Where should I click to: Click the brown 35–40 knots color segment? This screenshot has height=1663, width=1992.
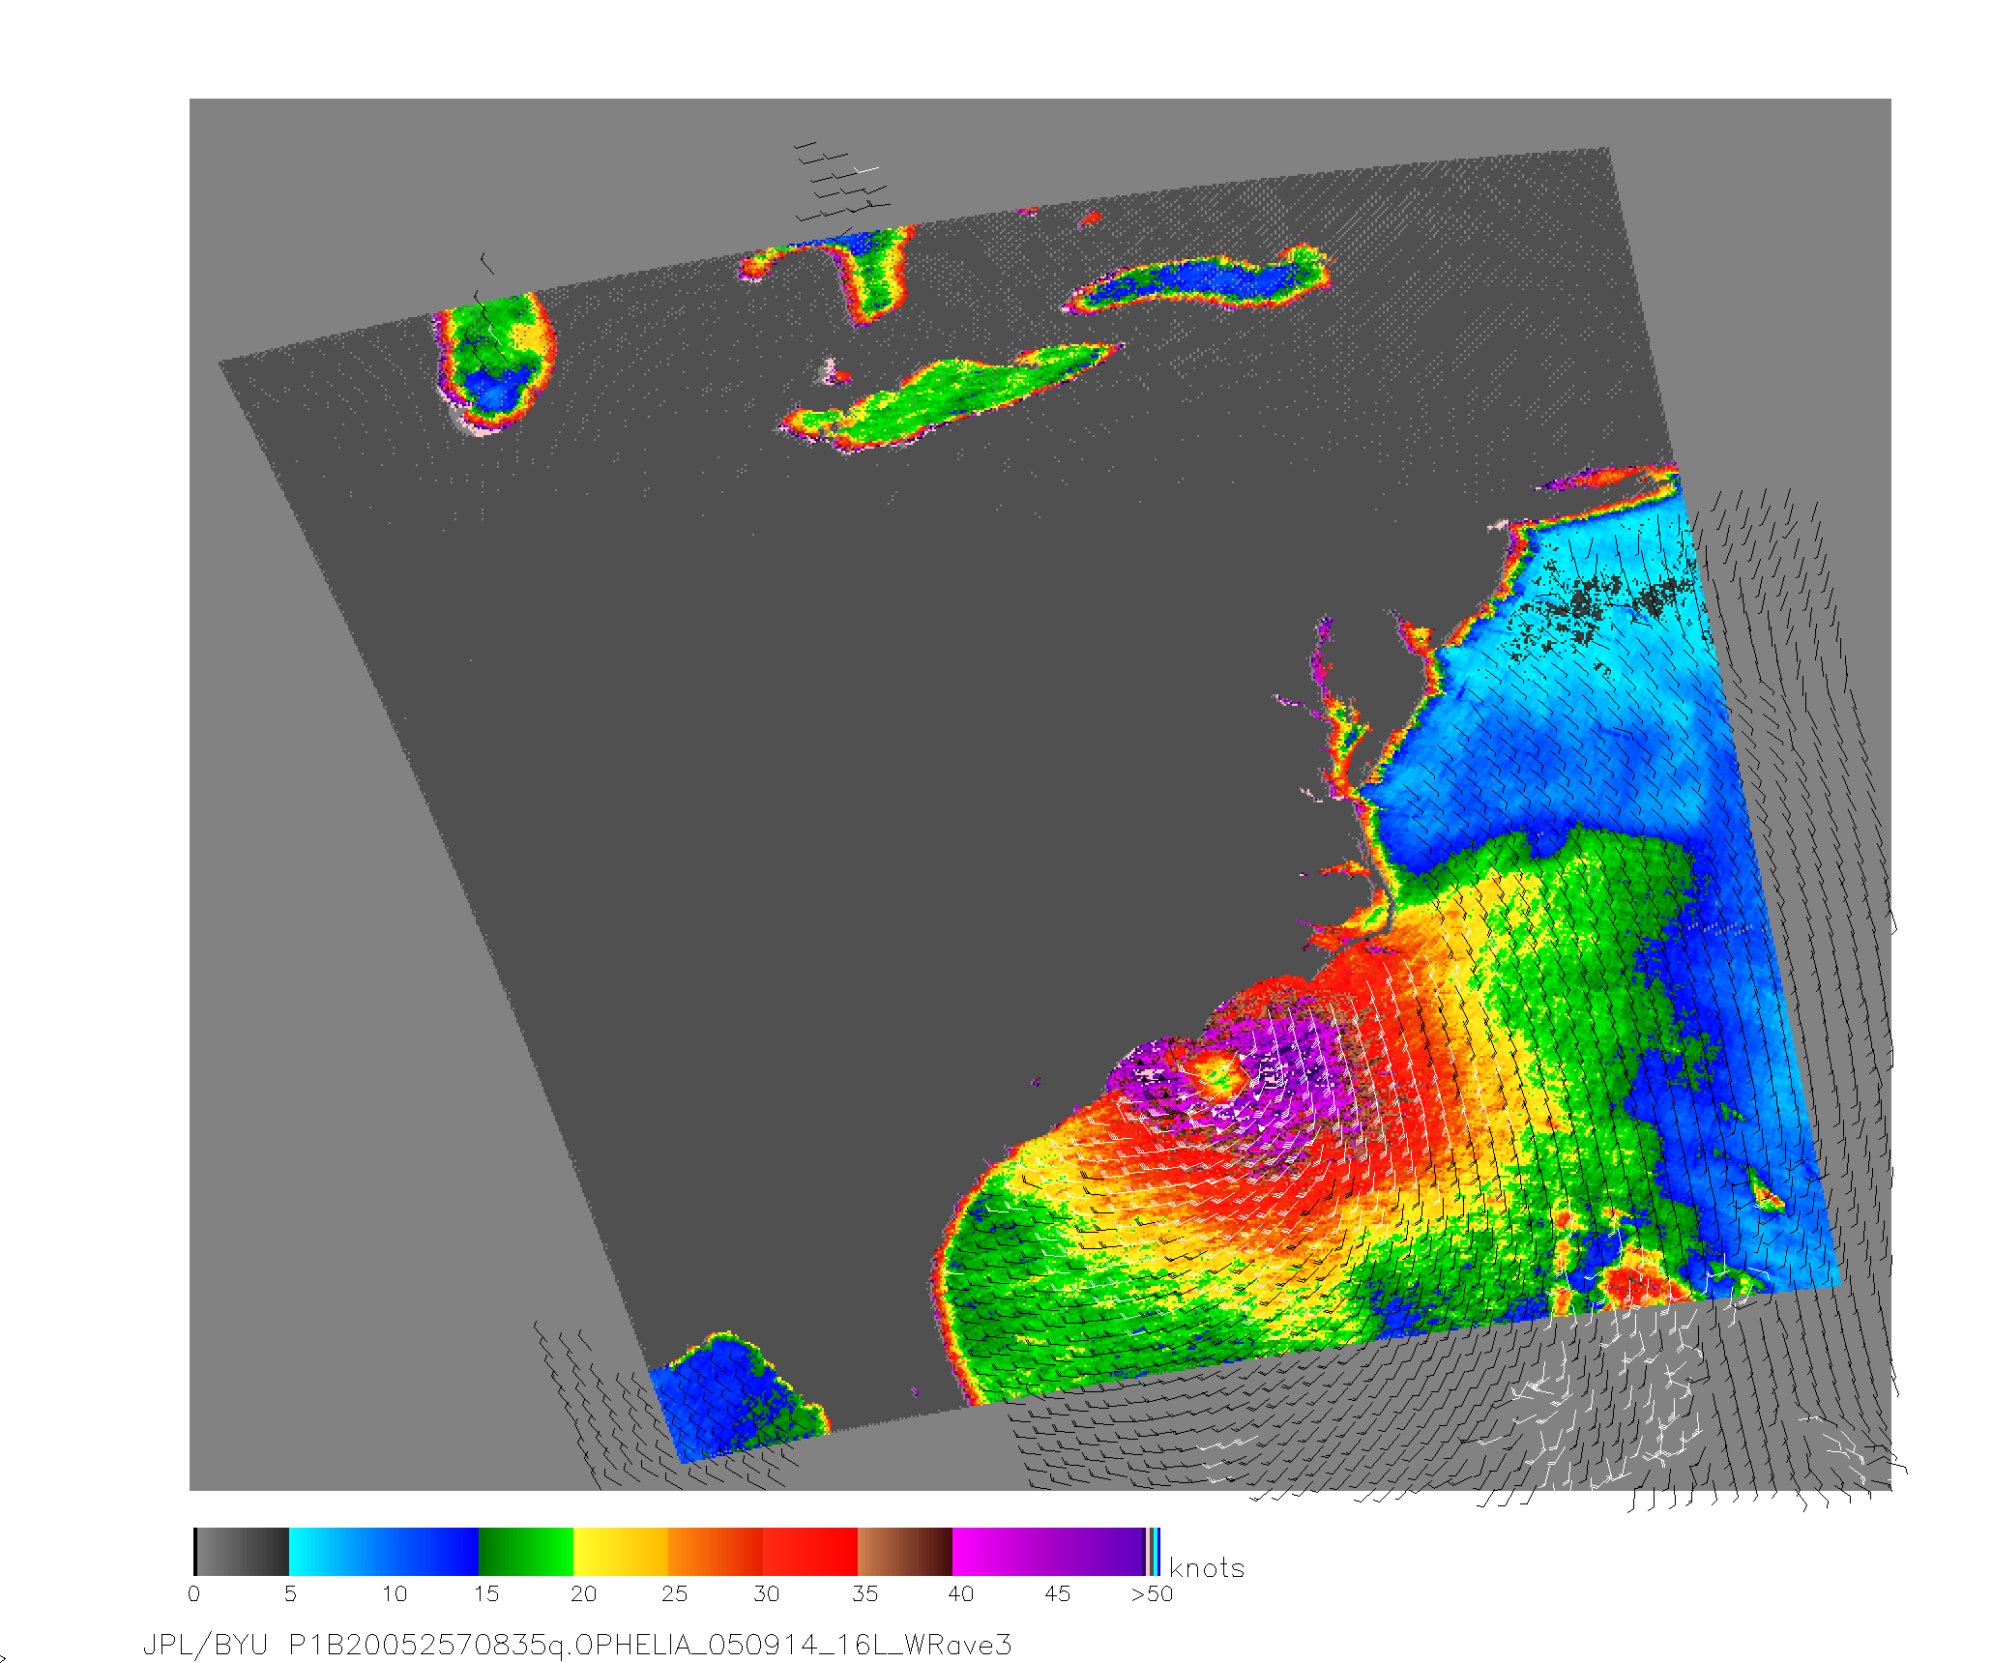pyautogui.click(x=905, y=1551)
